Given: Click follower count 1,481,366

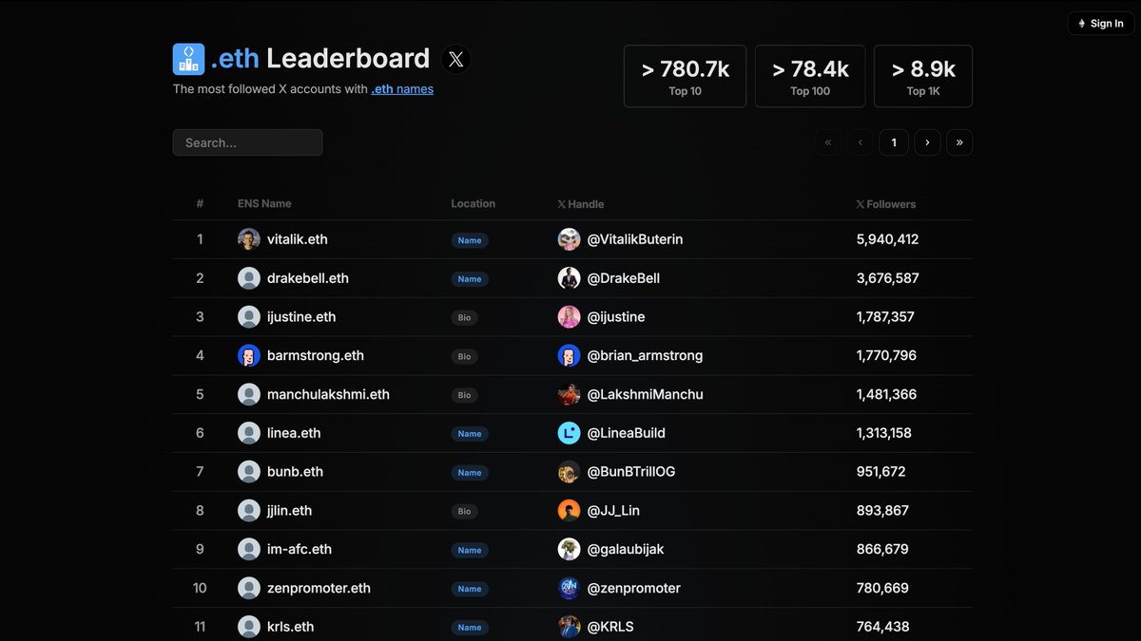Looking at the screenshot, I should pos(887,394).
